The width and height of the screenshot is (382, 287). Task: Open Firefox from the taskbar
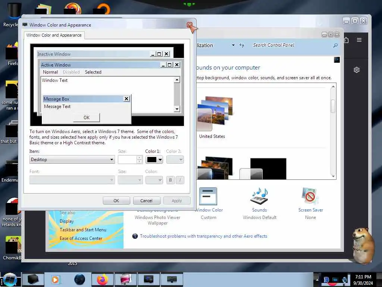[103, 280]
